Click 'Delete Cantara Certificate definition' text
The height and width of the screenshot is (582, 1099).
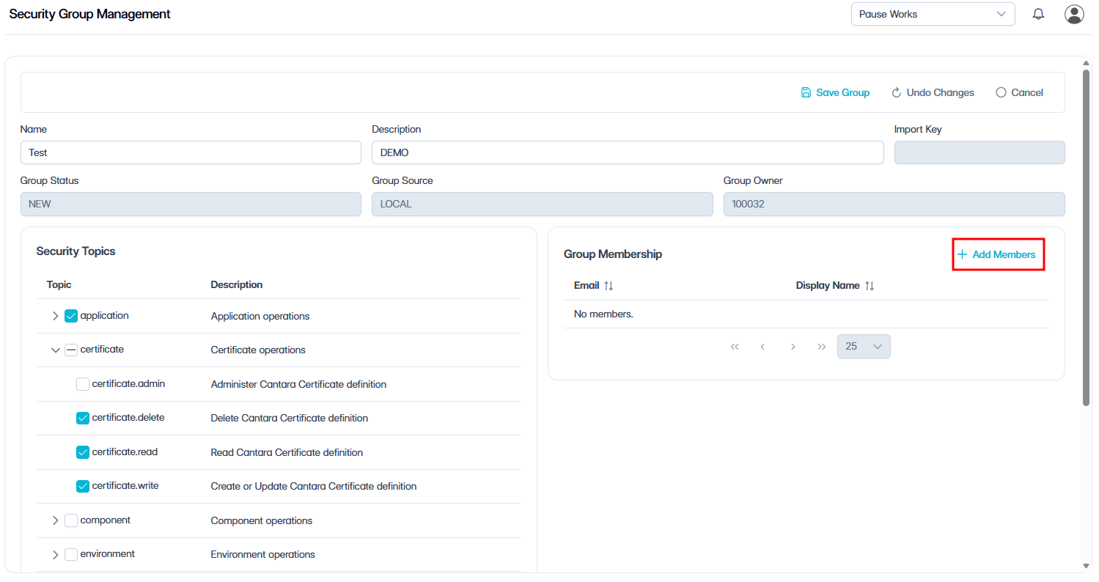tap(290, 419)
